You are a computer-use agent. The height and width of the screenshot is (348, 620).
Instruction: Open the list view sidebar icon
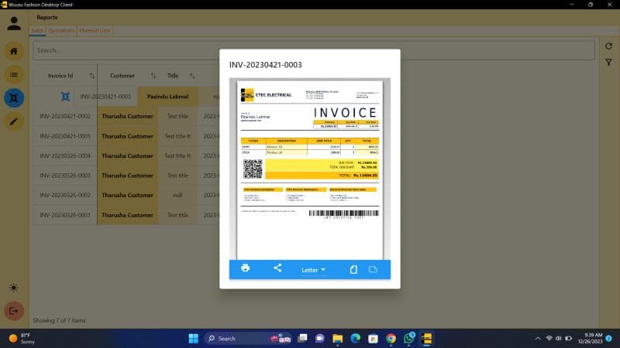point(14,74)
